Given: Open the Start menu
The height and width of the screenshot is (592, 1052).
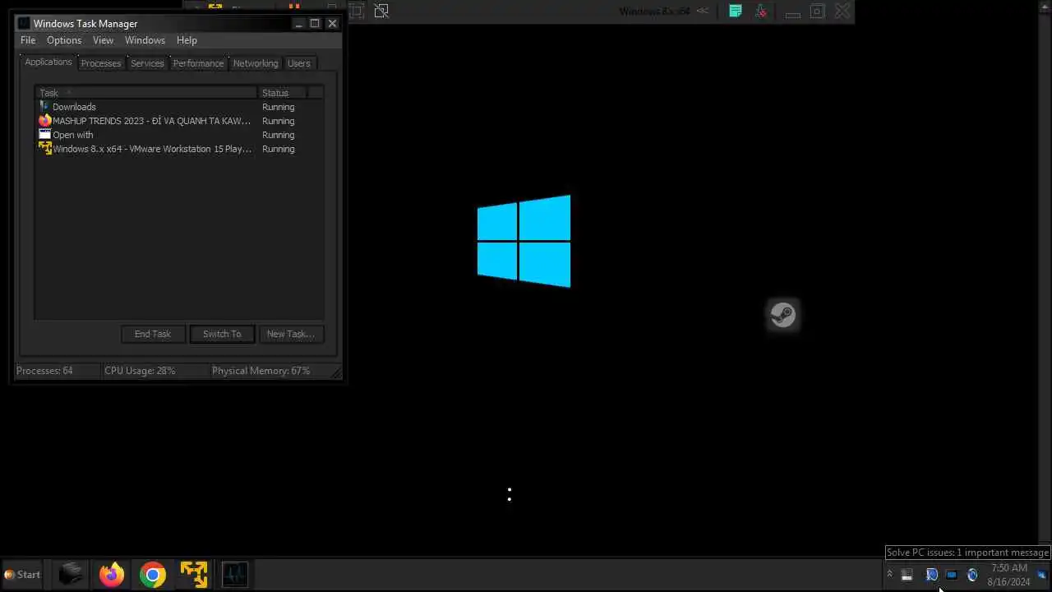Looking at the screenshot, I should pos(22,575).
